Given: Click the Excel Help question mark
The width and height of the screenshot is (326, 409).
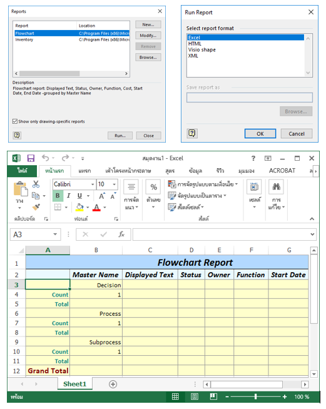Looking at the screenshot, I should [x=253, y=158].
